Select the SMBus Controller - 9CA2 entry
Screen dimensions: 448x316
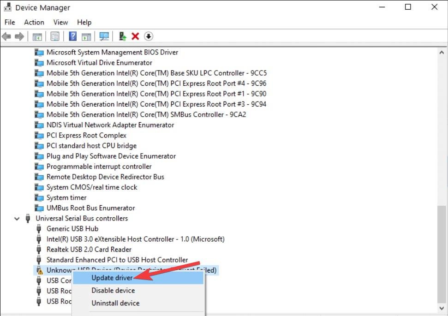coord(146,114)
